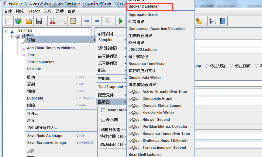Toggle the Test Plan tree node handle
262x157 pixels.
(x=6, y=31)
